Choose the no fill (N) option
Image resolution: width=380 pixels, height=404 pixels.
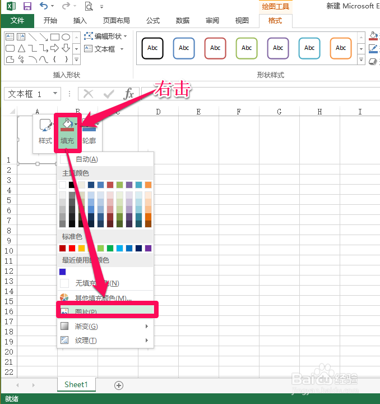(x=105, y=283)
